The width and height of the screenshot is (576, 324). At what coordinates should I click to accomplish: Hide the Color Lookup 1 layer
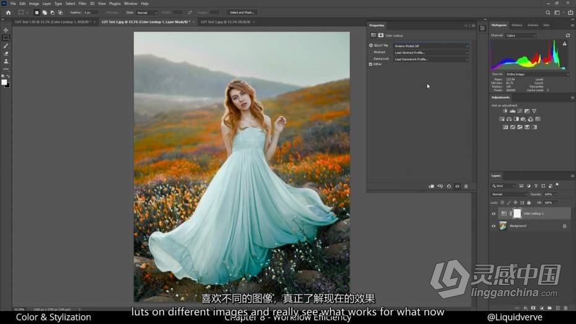(x=494, y=214)
